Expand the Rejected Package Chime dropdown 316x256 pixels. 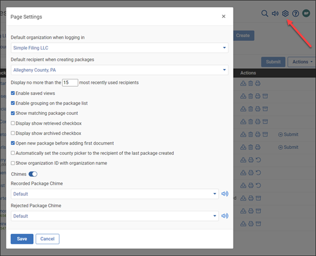[x=115, y=216]
